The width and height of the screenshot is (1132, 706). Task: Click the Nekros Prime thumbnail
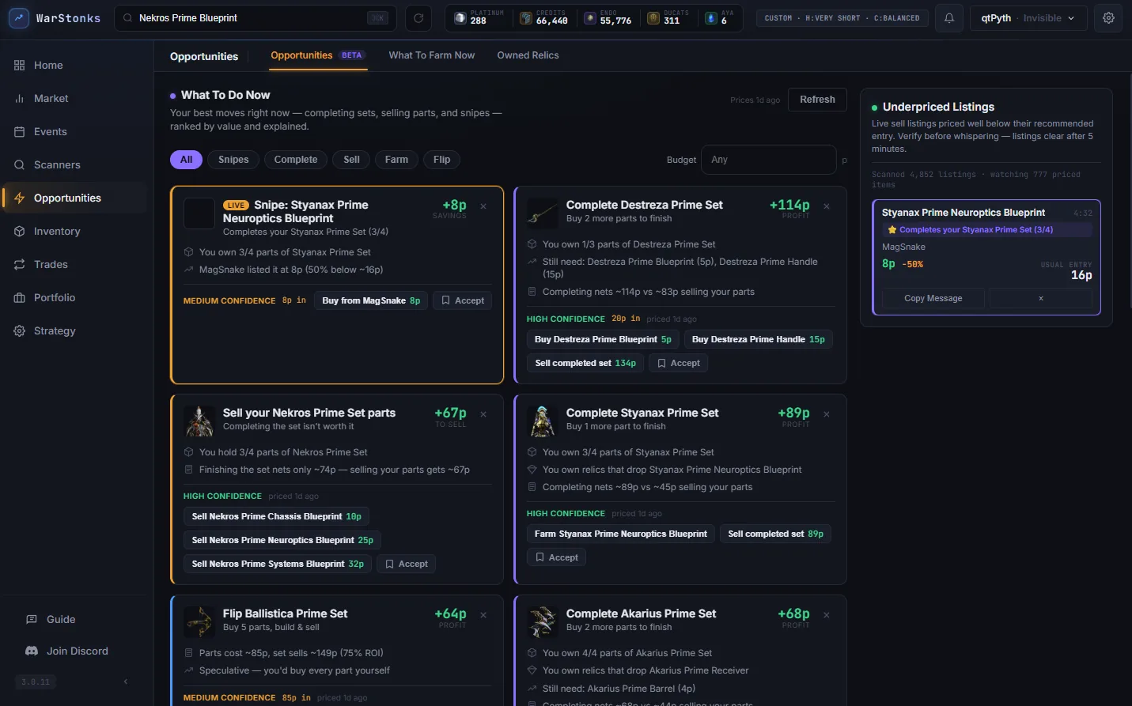pyautogui.click(x=199, y=421)
